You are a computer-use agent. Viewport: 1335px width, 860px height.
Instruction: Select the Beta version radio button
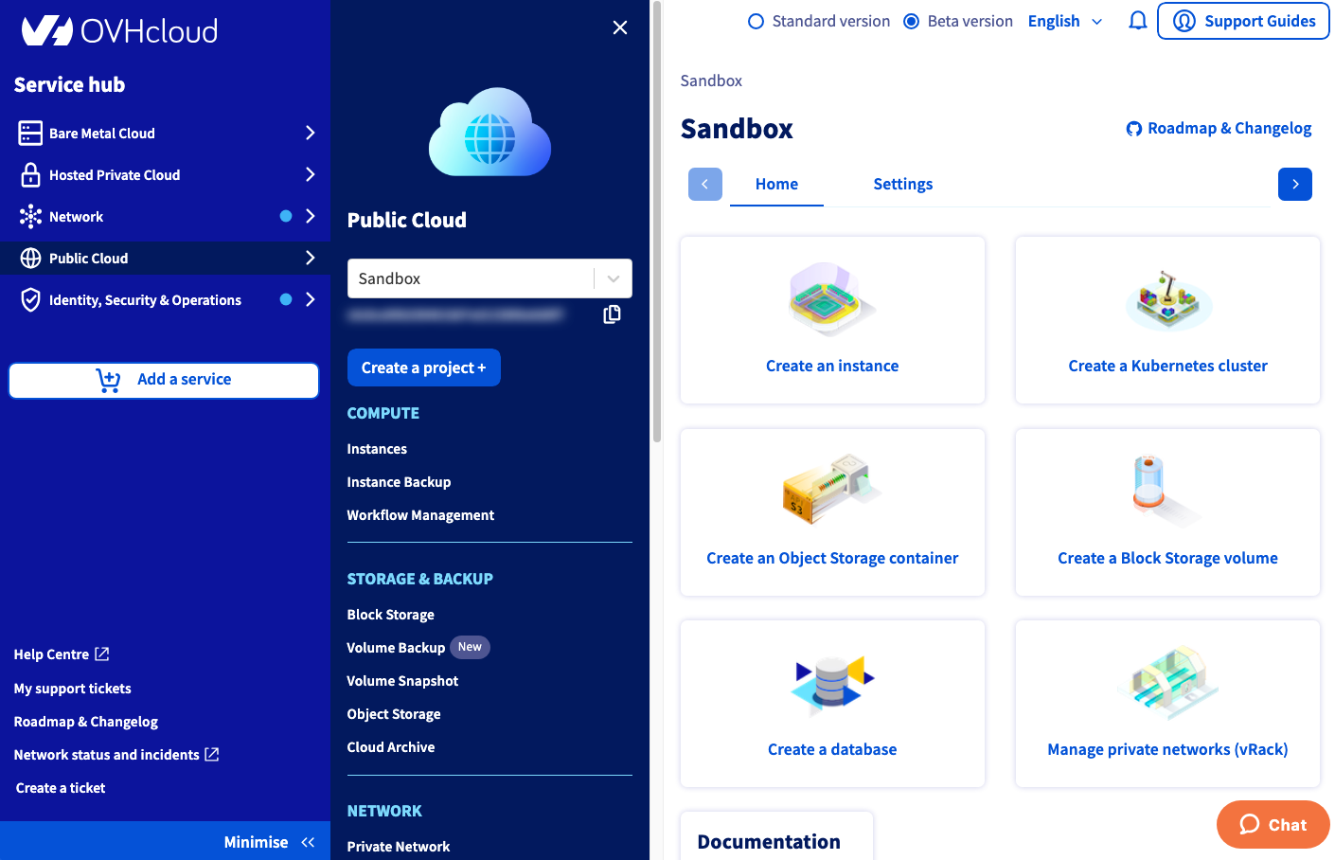(x=911, y=21)
